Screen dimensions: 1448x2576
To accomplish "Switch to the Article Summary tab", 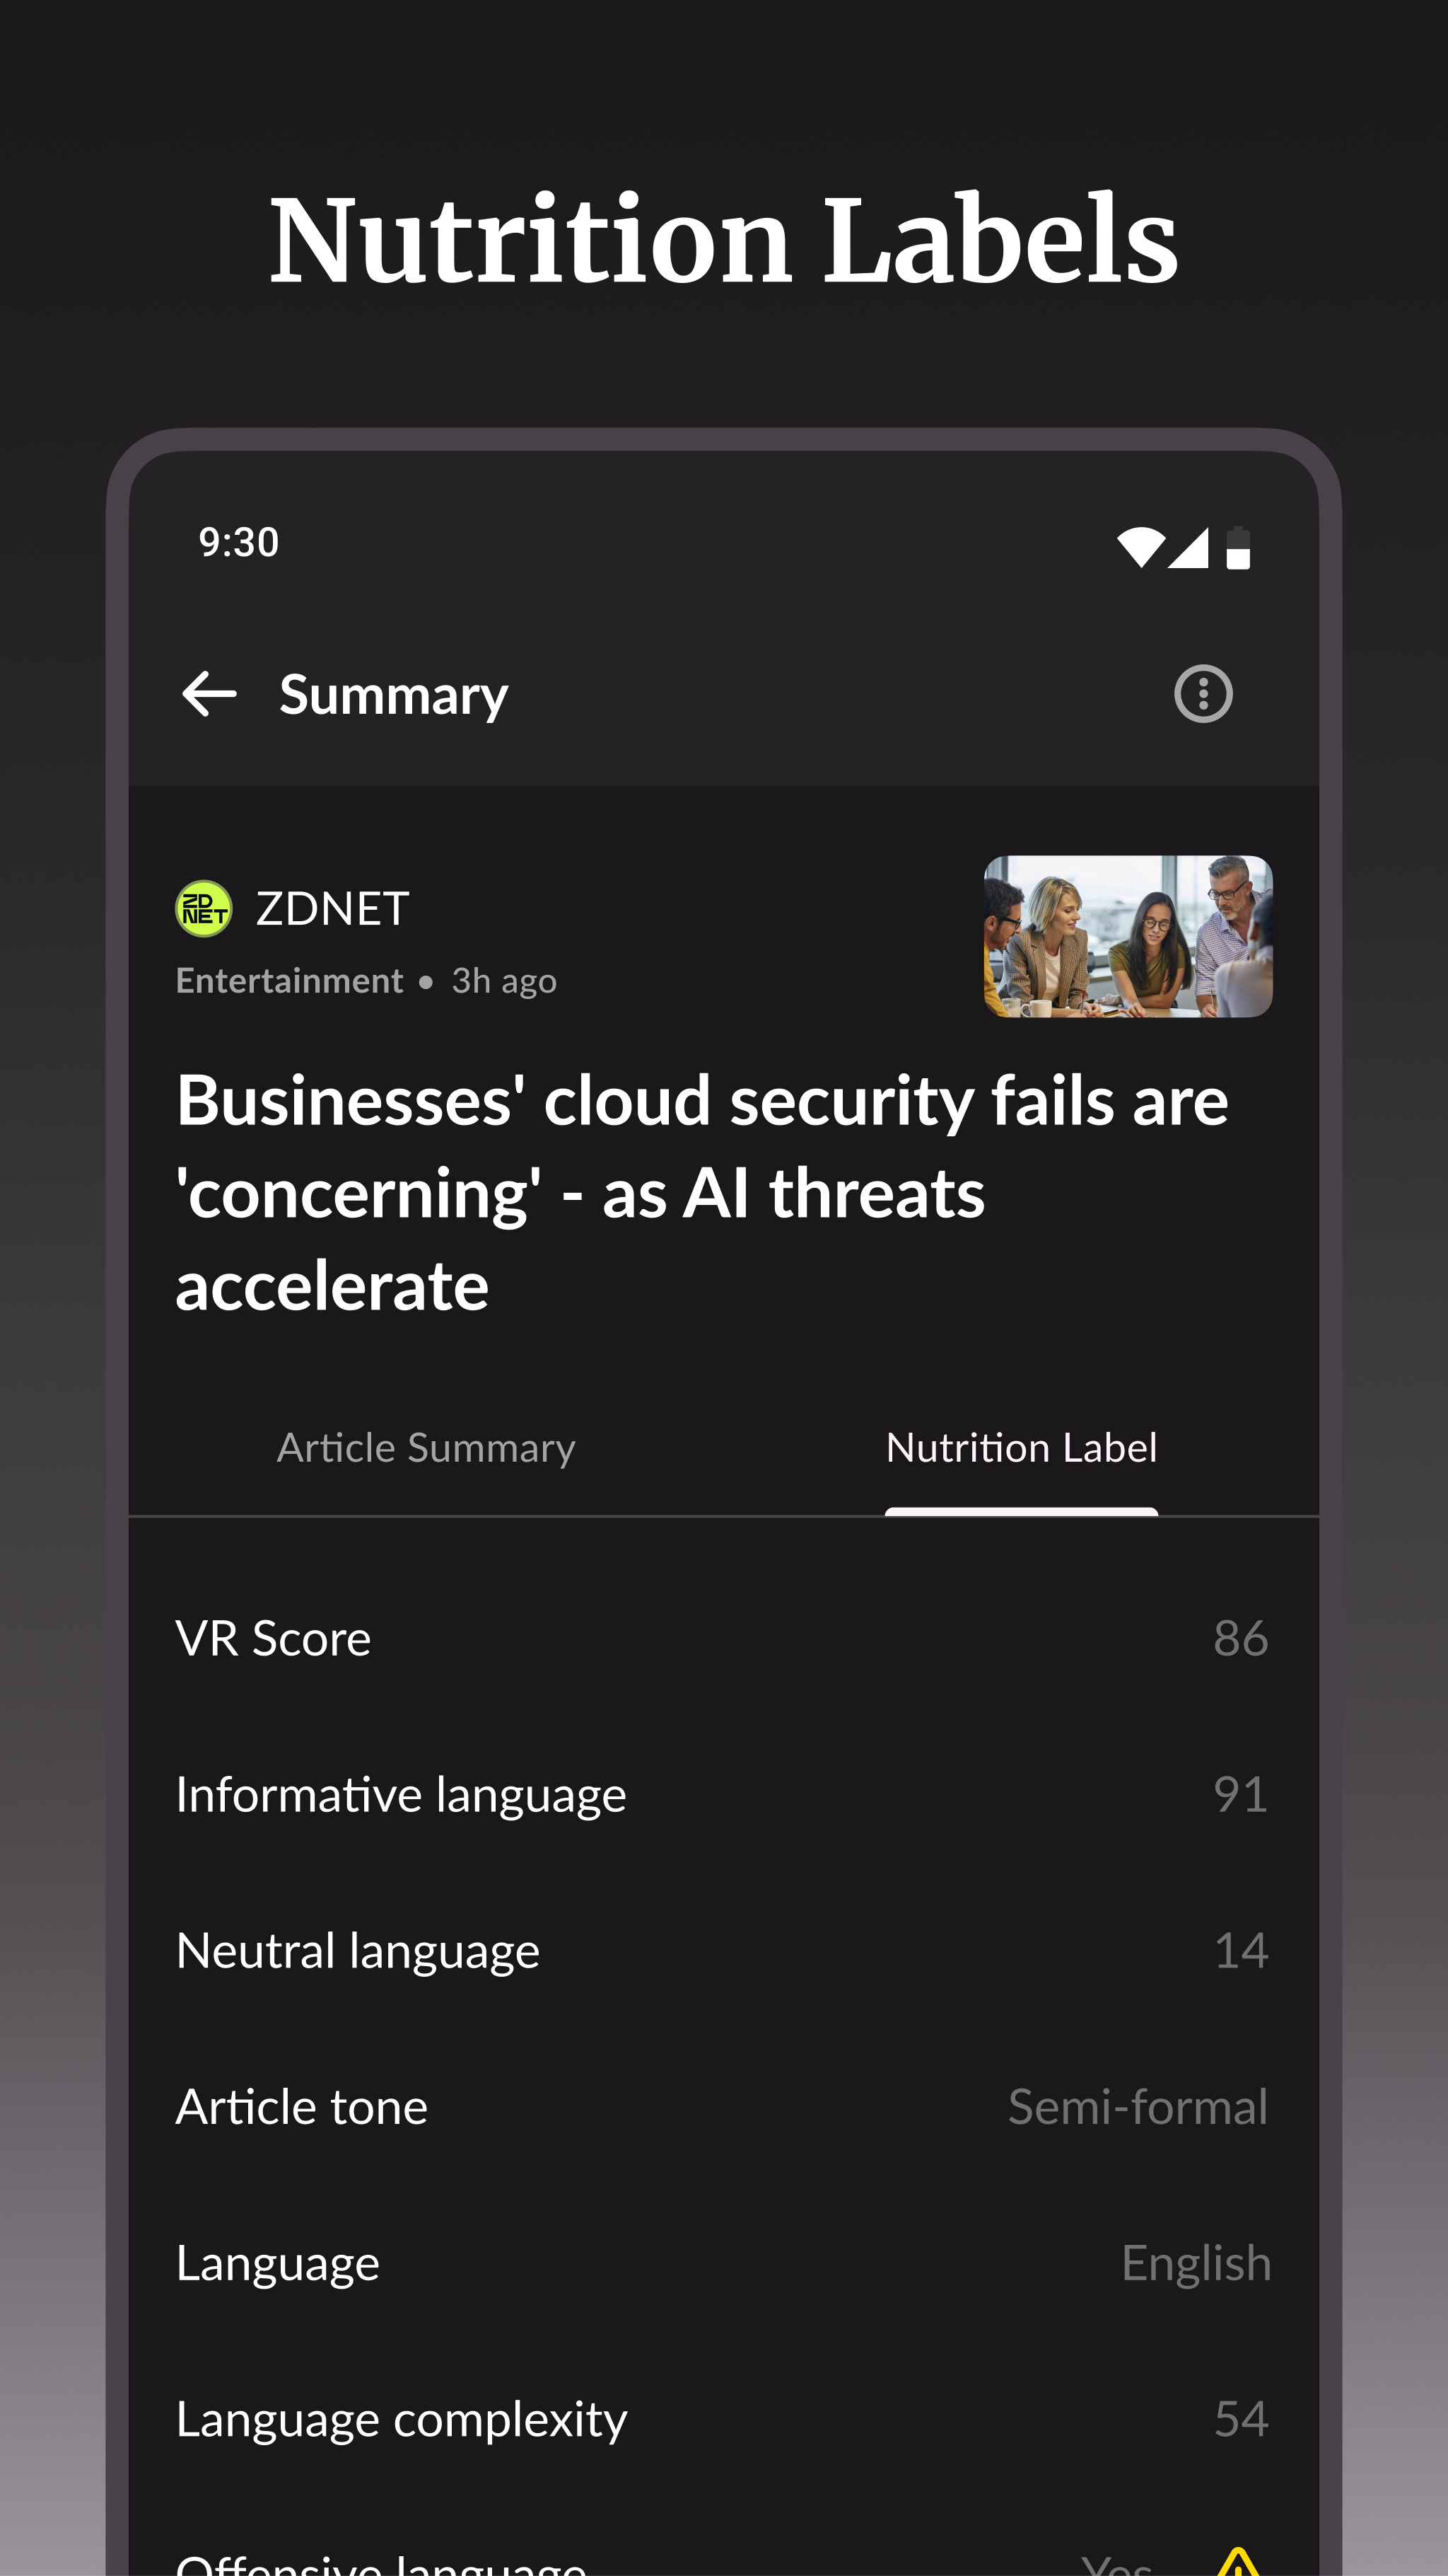I will tap(426, 1448).
